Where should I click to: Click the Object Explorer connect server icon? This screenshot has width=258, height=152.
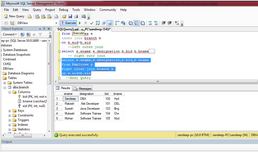tap(22, 34)
